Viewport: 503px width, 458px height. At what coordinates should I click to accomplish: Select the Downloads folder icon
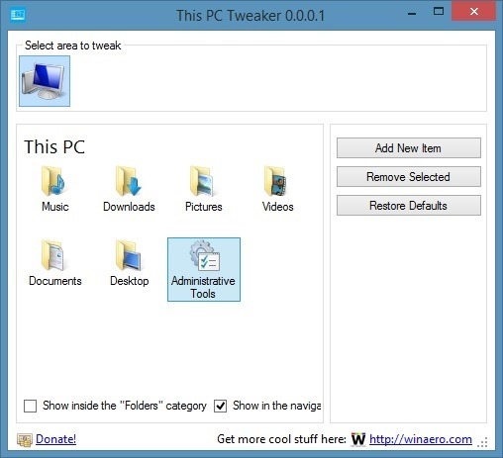tap(129, 181)
